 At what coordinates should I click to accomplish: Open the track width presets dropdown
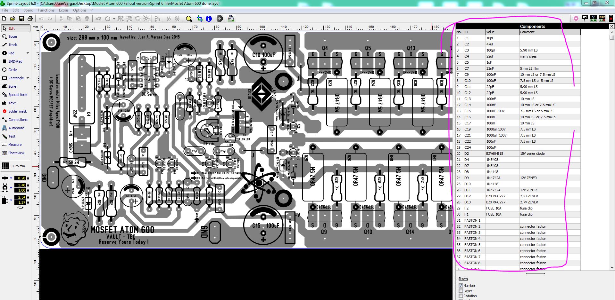(11, 178)
